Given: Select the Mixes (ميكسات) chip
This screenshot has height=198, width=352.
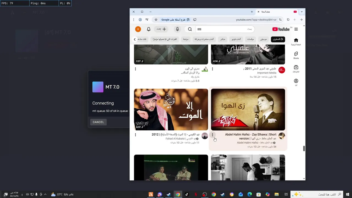Looking at the screenshot, I should [250, 39].
